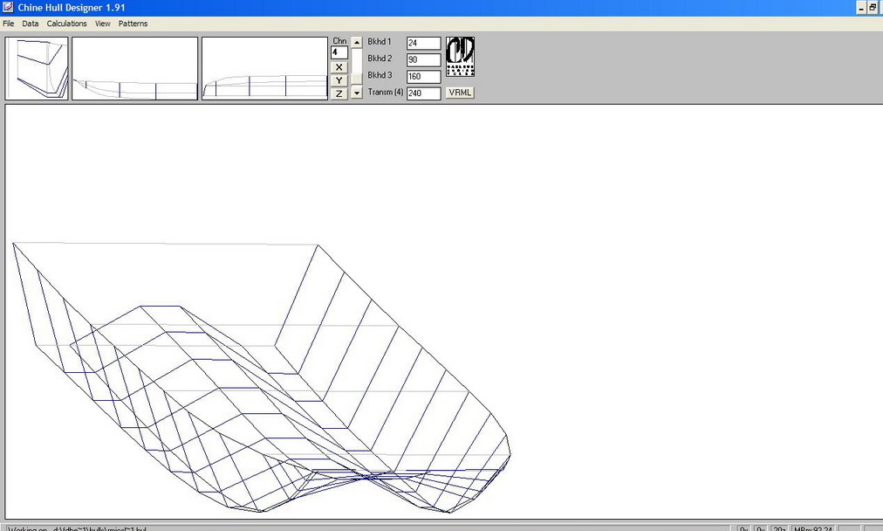The image size is (883, 531).
Task: Open the Calculations menu
Action: [67, 24]
